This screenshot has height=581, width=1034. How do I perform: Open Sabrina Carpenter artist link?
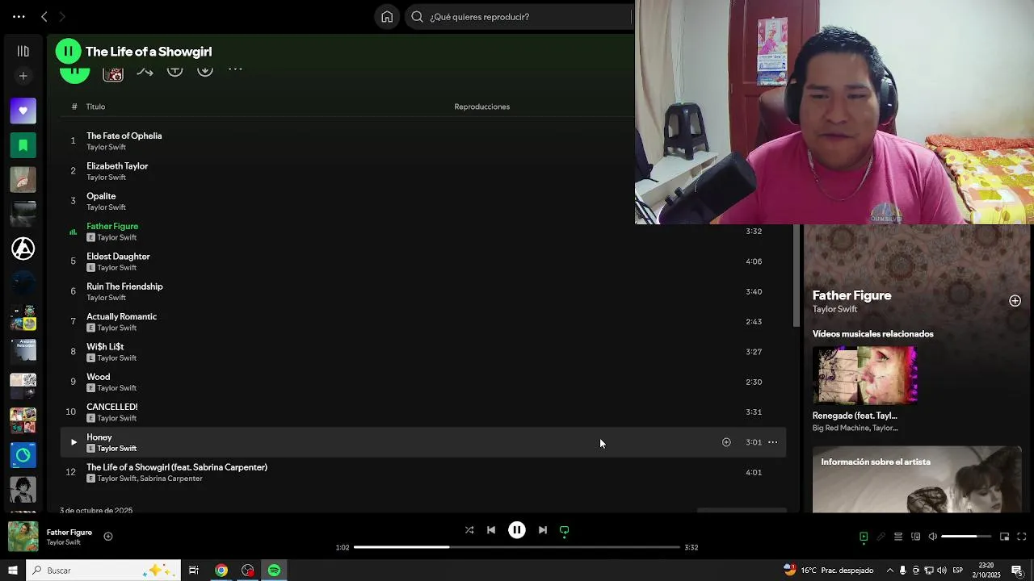pos(171,479)
